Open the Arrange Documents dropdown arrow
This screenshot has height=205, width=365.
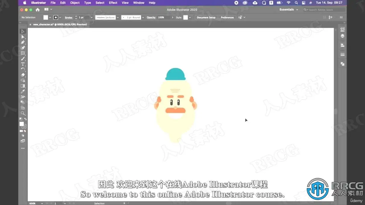[51, 9]
